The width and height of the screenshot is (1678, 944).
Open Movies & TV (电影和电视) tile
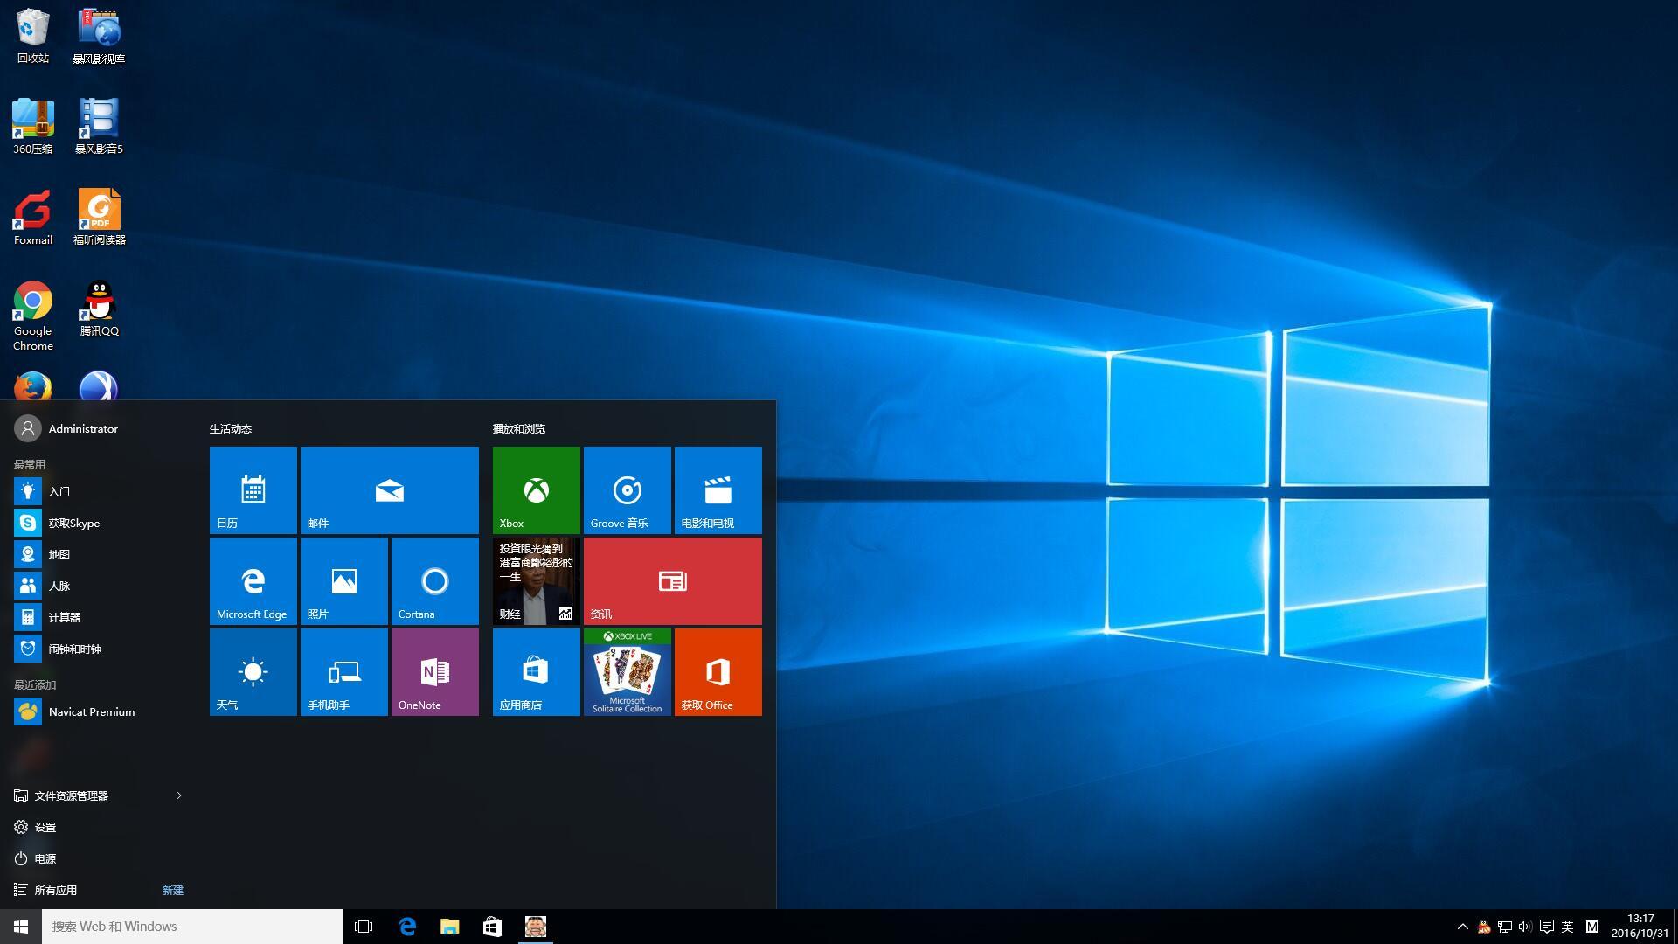pyautogui.click(x=718, y=490)
